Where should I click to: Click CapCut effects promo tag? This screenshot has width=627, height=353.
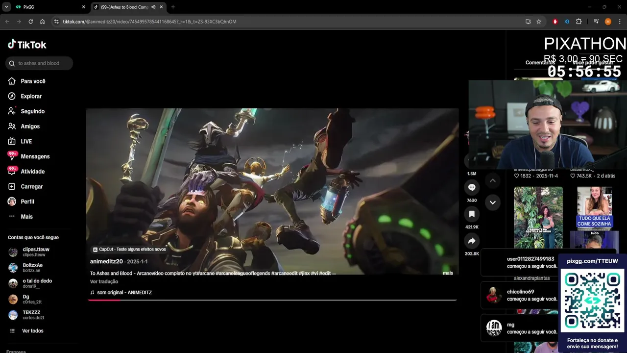coord(129,250)
